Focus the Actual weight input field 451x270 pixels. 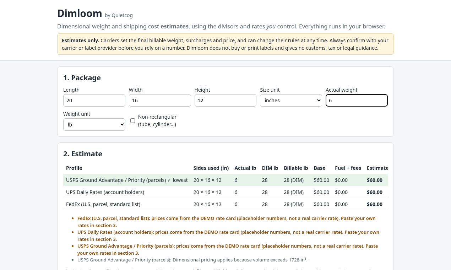(x=357, y=101)
